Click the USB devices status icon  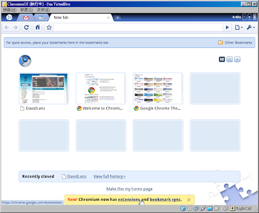point(203,208)
